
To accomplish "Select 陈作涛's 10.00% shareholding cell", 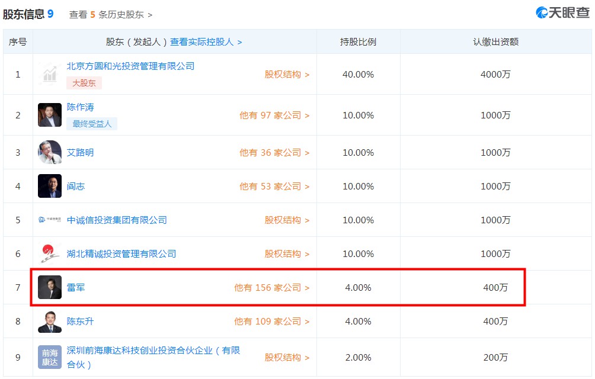I will tap(358, 115).
